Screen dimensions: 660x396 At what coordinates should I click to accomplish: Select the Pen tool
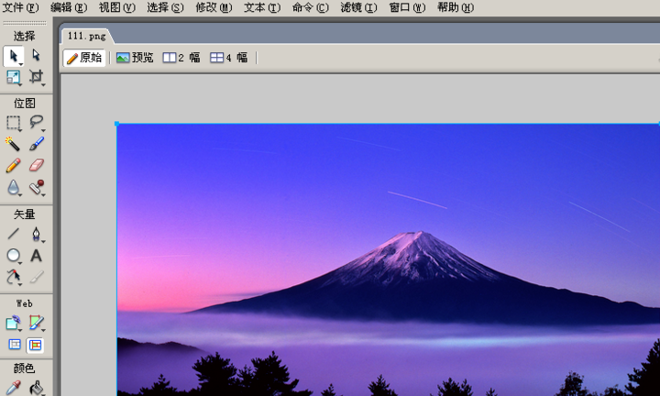pyautogui.click(x=36, y=234)
